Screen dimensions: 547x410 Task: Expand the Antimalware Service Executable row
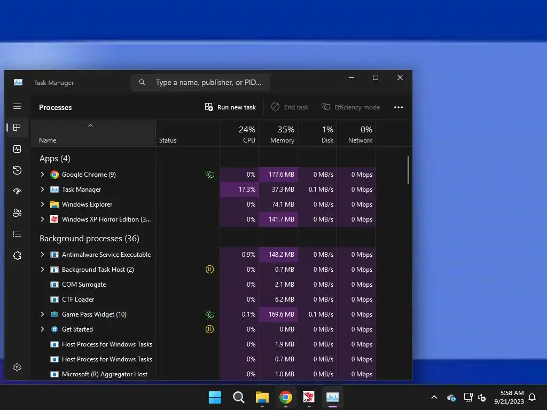click(x=43, y=255)
